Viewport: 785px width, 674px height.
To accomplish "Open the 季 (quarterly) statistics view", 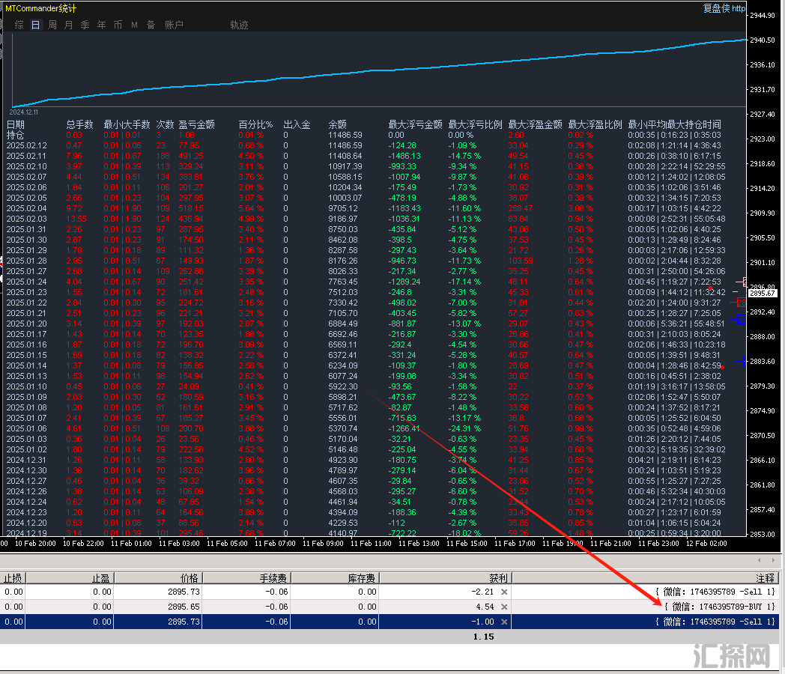I will coord(85,25).
